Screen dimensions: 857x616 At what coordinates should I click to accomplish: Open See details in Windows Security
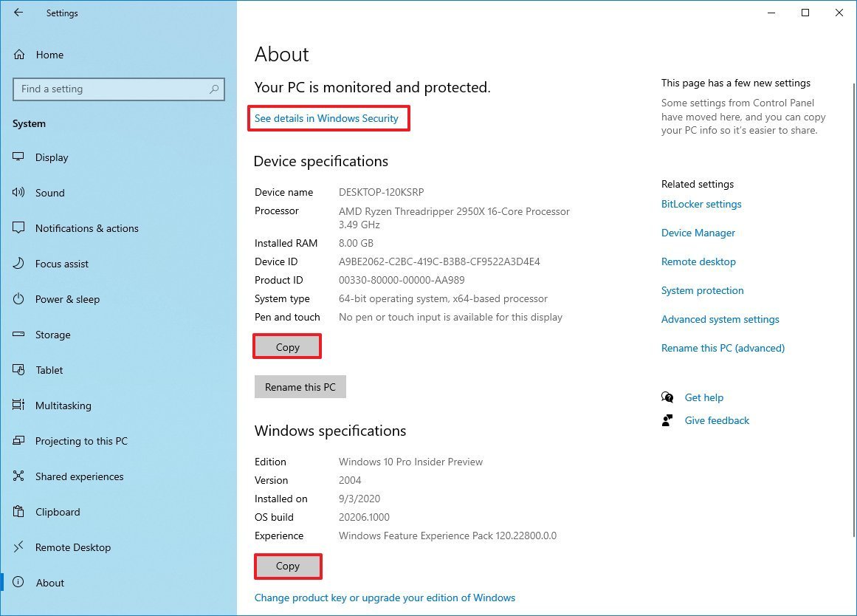326,118
